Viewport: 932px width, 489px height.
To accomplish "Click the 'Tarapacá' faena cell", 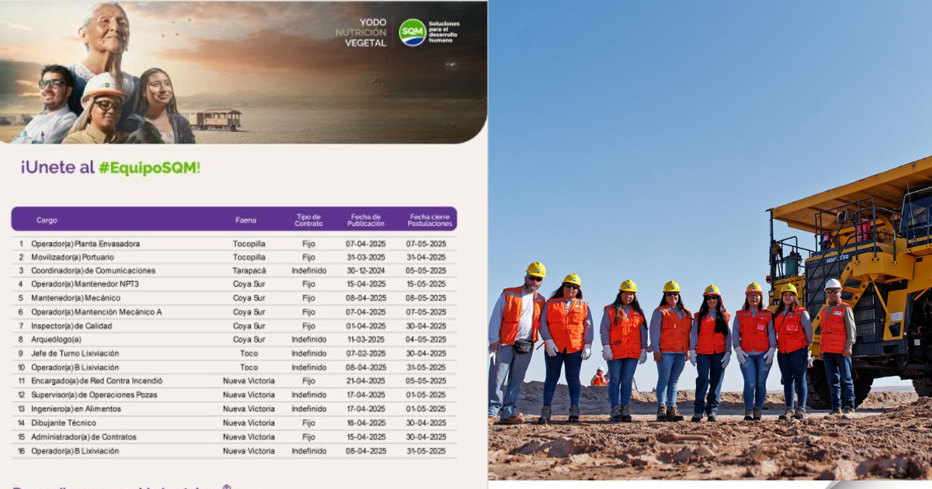I will pos(249,270).
